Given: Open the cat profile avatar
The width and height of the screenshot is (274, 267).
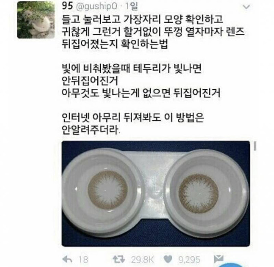Looking at the screenshot, I should [x=36, y=20].
